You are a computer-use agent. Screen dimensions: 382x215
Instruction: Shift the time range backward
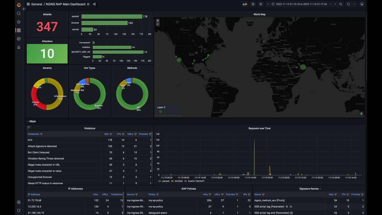coord(268,4)
